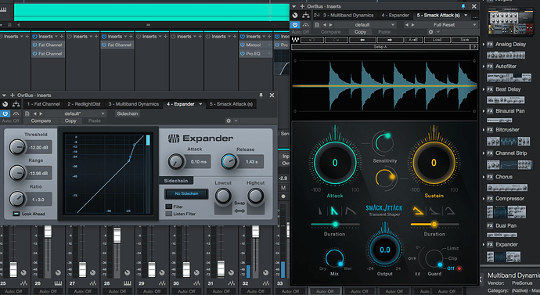Toggle channel 26 Inserts power
Screen dimensions: 540x295
pos(34,37)
